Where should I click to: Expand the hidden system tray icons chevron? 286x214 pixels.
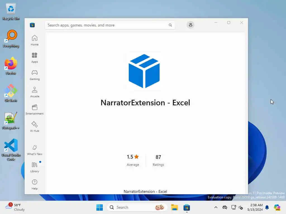[216, 207]
